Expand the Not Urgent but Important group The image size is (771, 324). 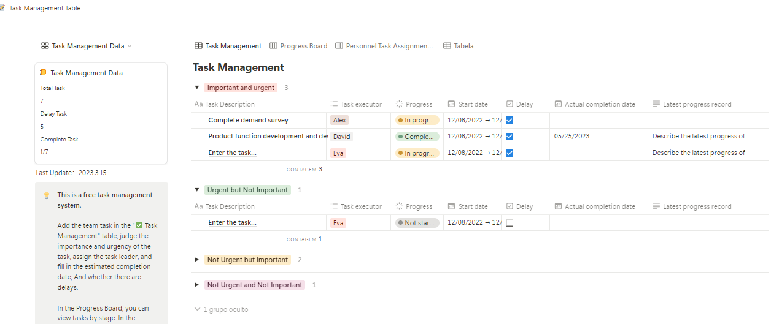tap(197, 260)
